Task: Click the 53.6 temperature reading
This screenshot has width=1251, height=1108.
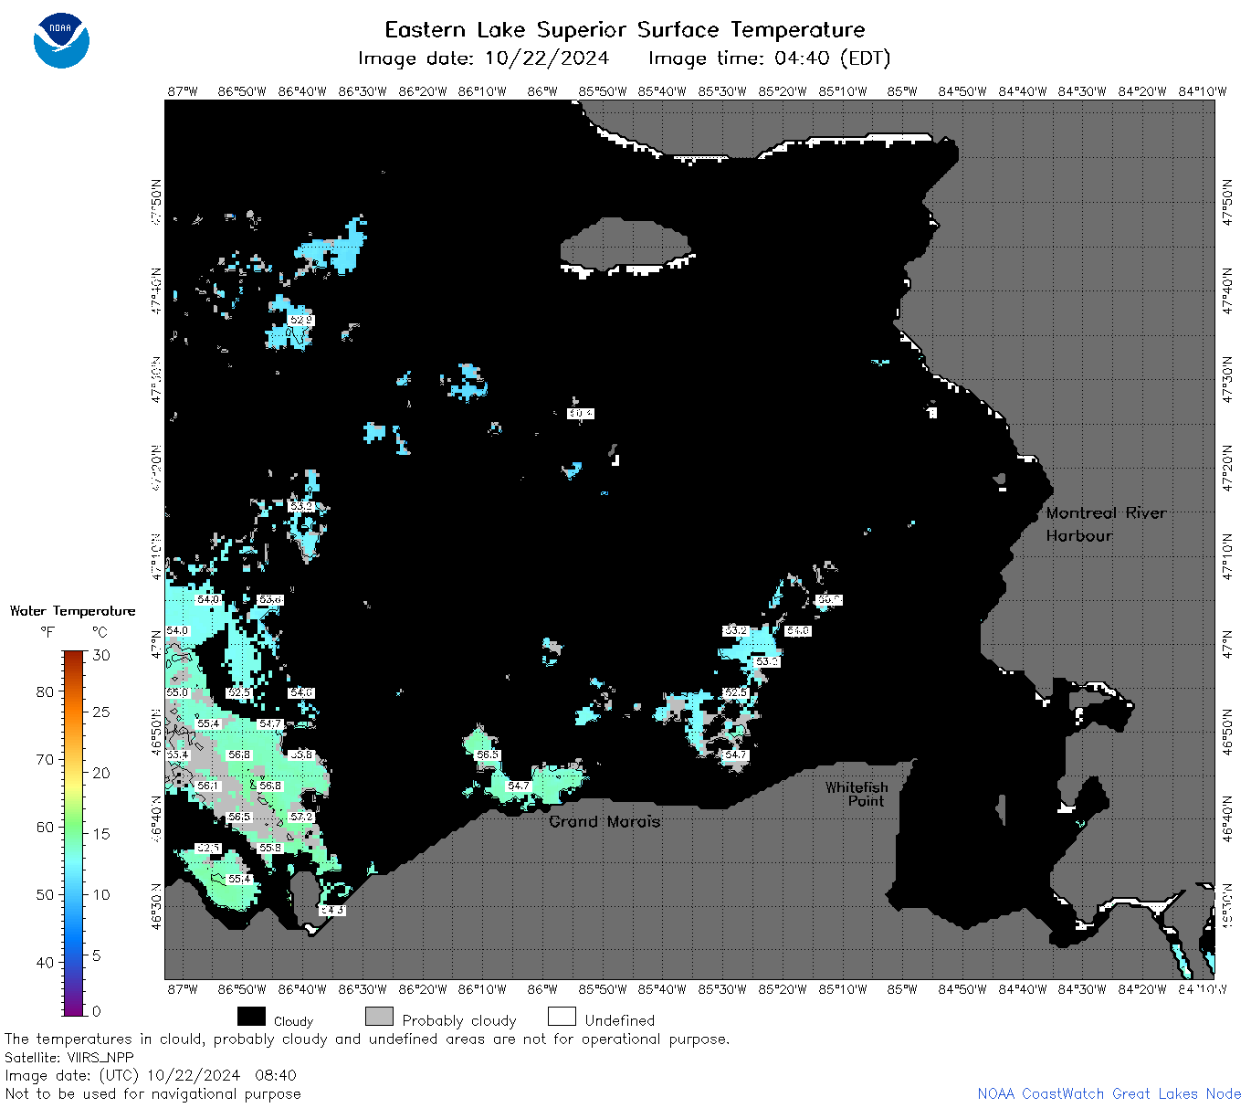Action: [x=270, y=599]
